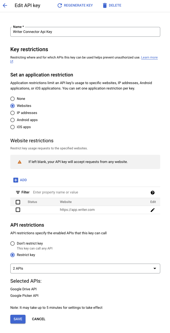Image resolution: width=170 pixels, height=333 pixels.
Task: Select the None application restriction
Action: click(12, 99)
